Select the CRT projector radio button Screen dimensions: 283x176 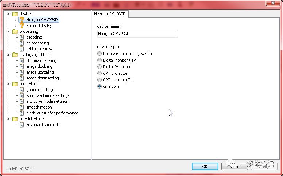click(100, 73)
